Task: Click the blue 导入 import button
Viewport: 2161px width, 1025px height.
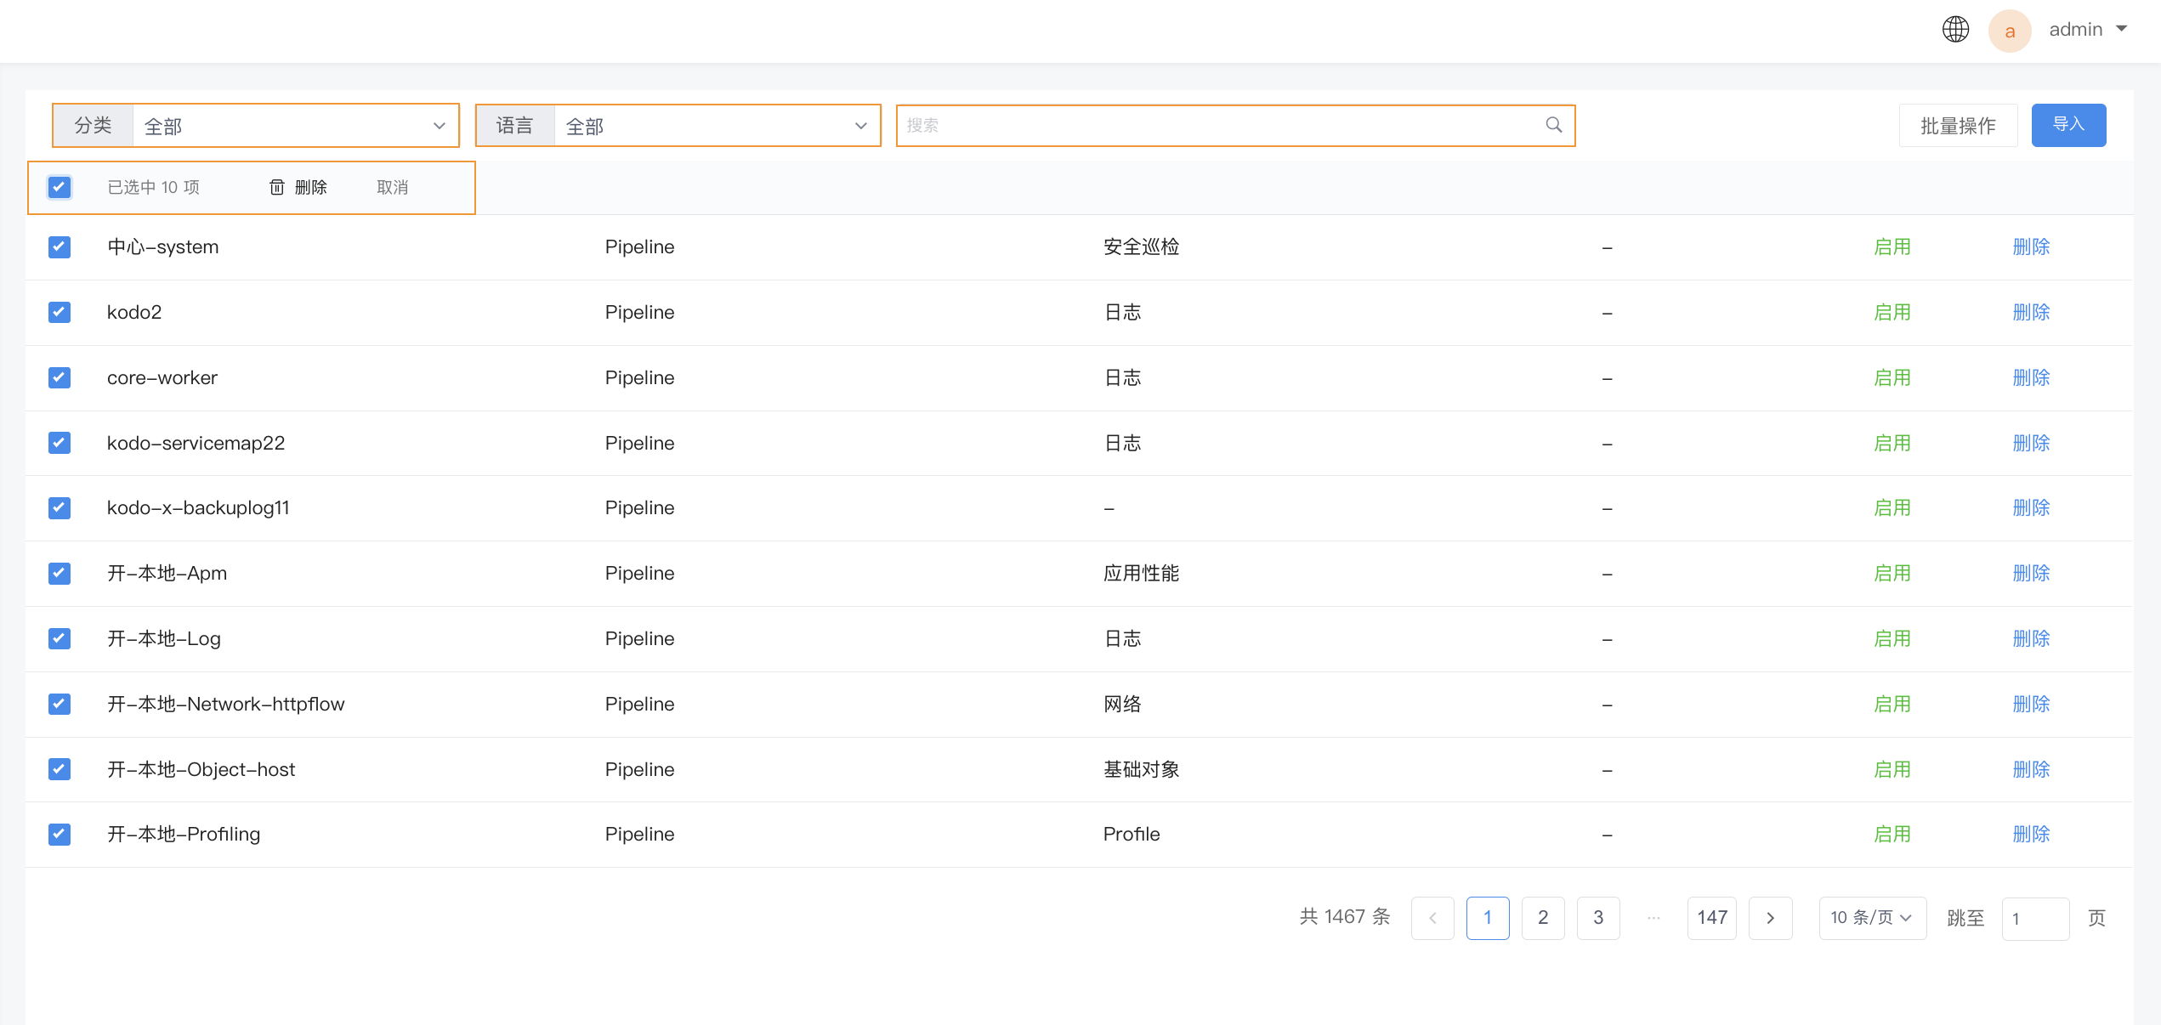Action: pos(2068,125)
